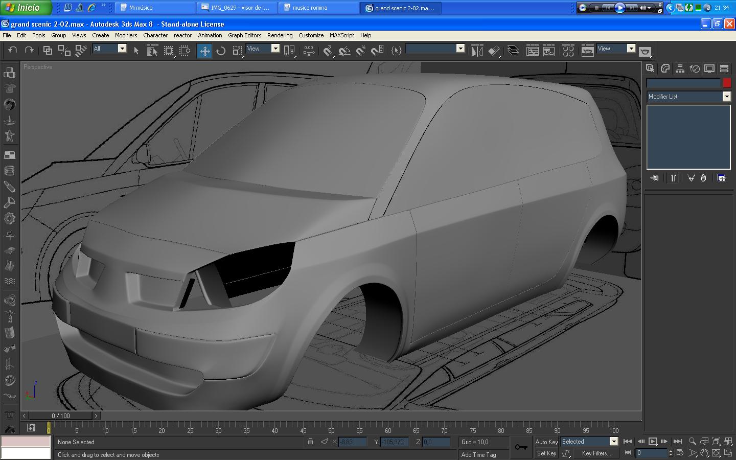Click the Key Filters... button

click(x=596, y=453)
